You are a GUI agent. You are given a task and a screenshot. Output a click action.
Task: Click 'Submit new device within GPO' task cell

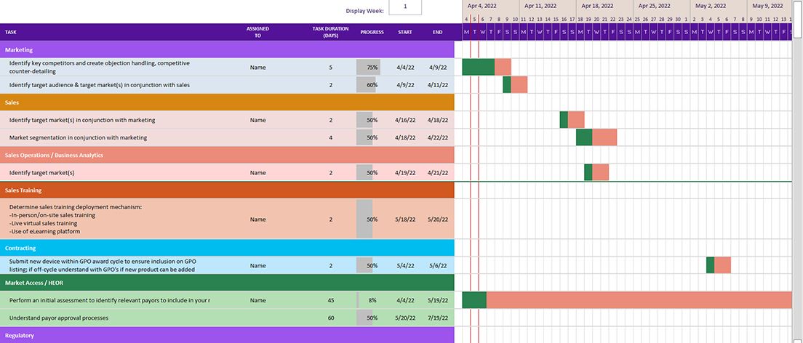pyautogui.click(x=103, y=265)
